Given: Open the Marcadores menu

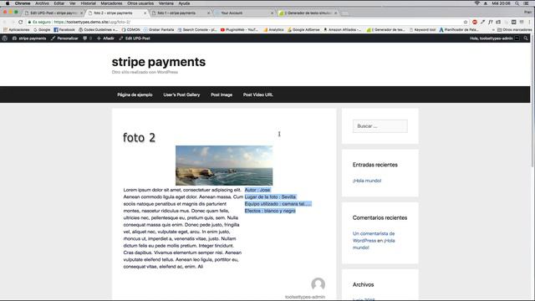Looking at the screenshot, I should [111, 3].
